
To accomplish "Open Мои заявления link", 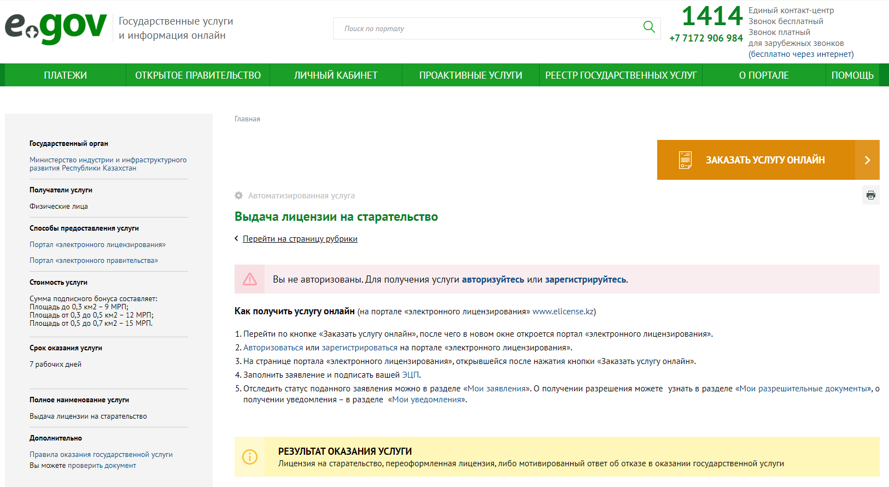I will tap(497, 389).
